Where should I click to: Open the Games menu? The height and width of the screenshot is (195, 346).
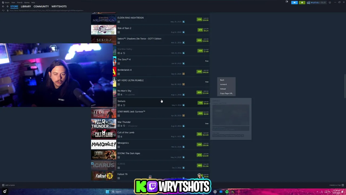[x=27, y=2]
